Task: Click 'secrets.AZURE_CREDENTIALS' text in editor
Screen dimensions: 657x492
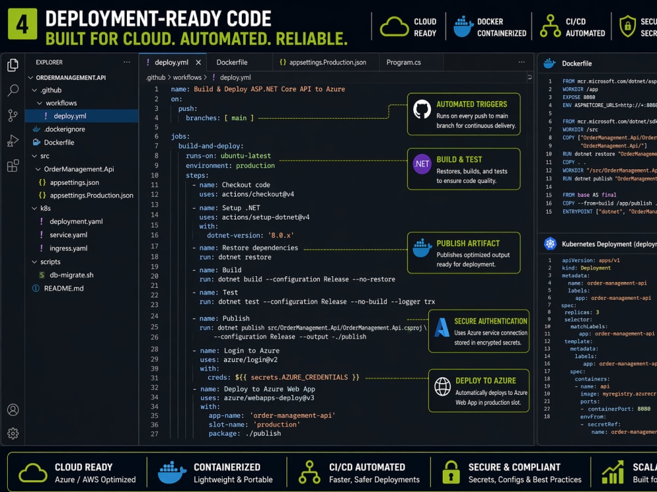Action: [x=299, y=377]
